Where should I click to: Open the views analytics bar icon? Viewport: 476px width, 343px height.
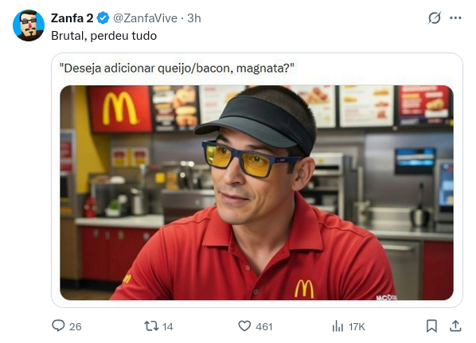337,326
